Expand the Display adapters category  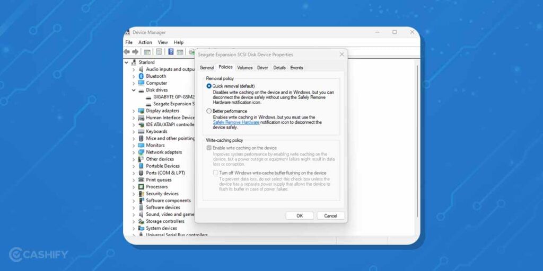[x=134, y=111]
